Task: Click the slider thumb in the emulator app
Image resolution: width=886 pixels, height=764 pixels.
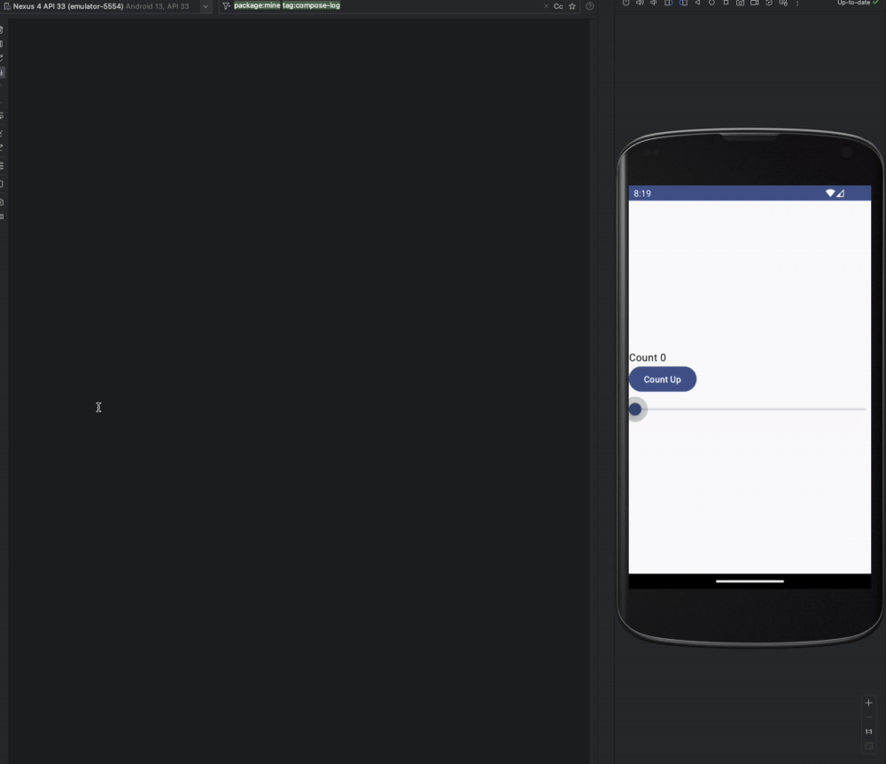Action: (x=635, y=409)
